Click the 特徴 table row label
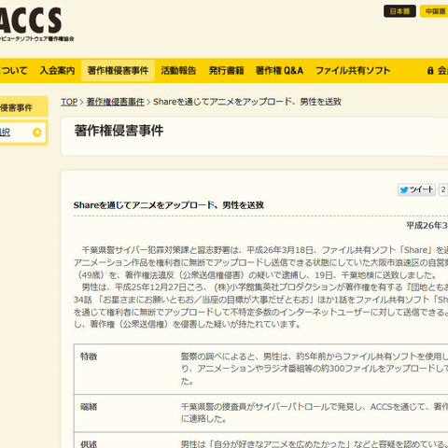448x448 pixels. click(x=89, y=357)
